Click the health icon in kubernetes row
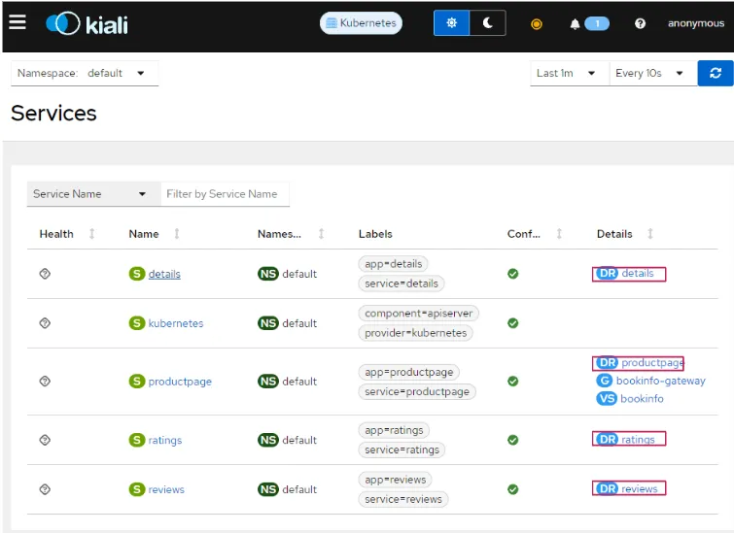734x533 pixels. point(45,323)
